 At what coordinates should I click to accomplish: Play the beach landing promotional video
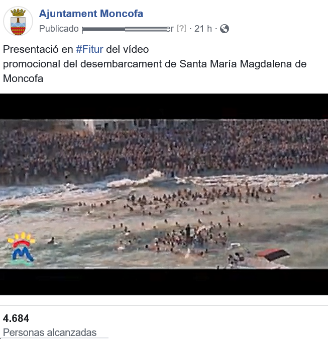pos(164,194)
